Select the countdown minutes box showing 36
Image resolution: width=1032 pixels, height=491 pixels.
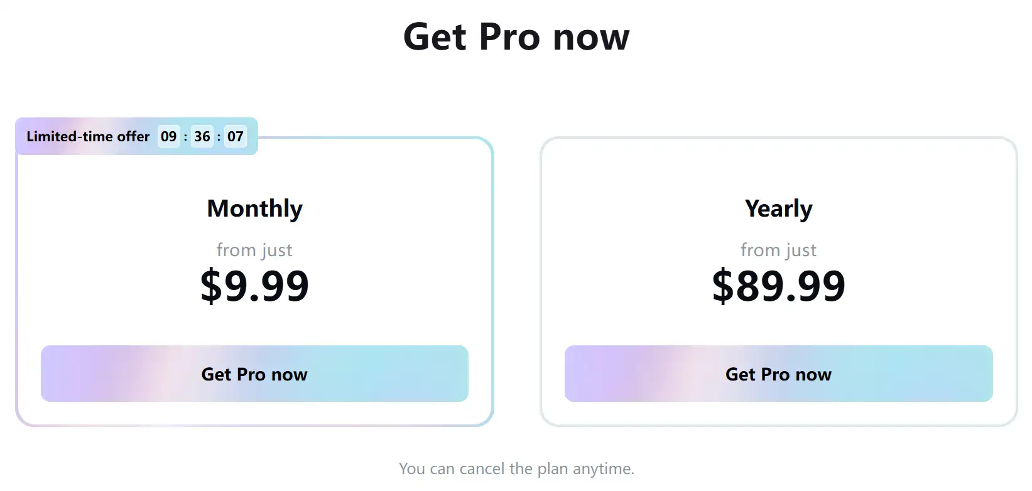202,136
